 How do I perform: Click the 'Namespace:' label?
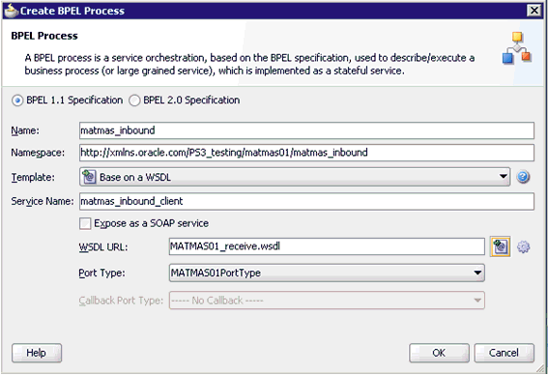(38, 153)
